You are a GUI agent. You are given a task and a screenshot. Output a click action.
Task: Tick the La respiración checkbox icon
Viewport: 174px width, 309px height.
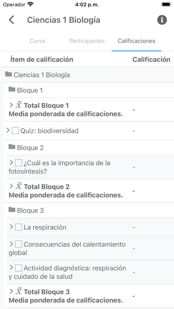point(19,227)
